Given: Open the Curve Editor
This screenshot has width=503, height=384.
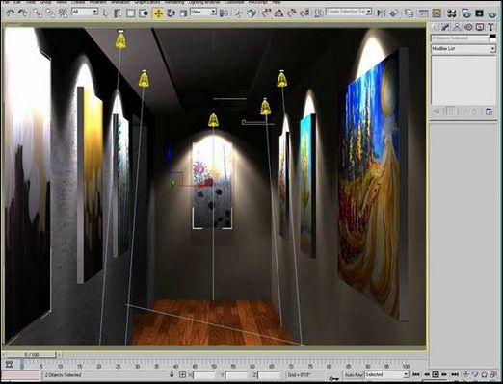Looking at the screenshot, I should pos(424,13).
